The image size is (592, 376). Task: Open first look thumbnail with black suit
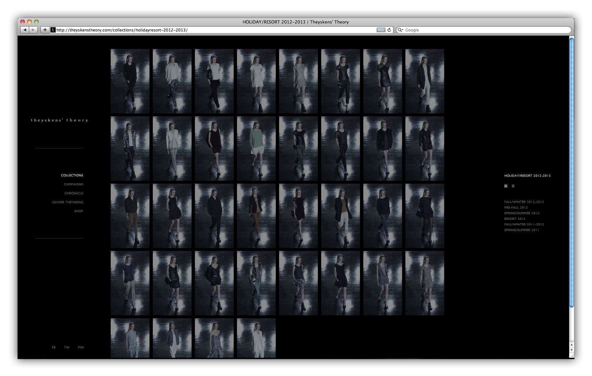[130, 81]
